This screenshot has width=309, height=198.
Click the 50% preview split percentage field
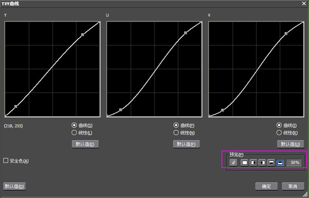(294, 163)
